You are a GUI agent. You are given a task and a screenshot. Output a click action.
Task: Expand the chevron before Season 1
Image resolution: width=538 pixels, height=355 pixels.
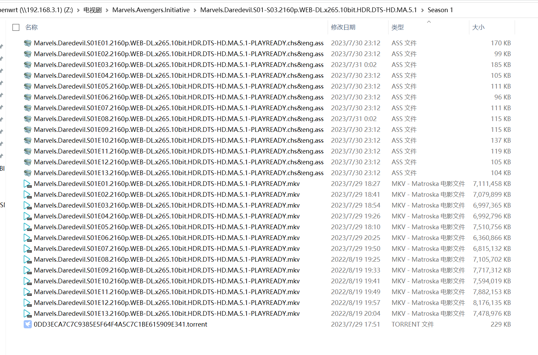point(422,10)
